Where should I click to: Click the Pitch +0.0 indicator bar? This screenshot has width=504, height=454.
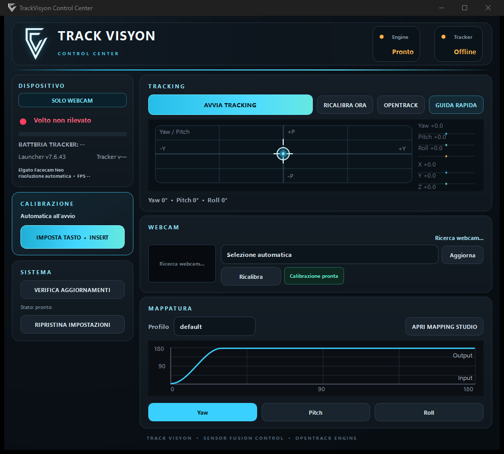[446, 145]
